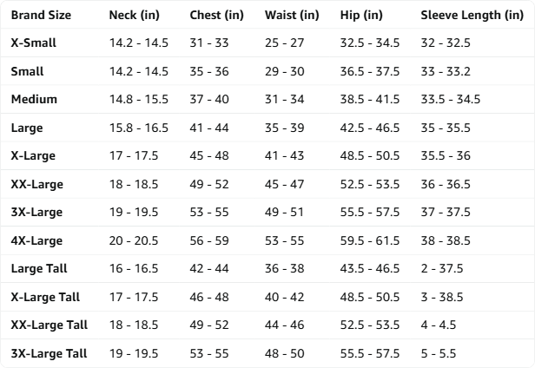Click the XX-Large Tall row label

coord(50,325)
